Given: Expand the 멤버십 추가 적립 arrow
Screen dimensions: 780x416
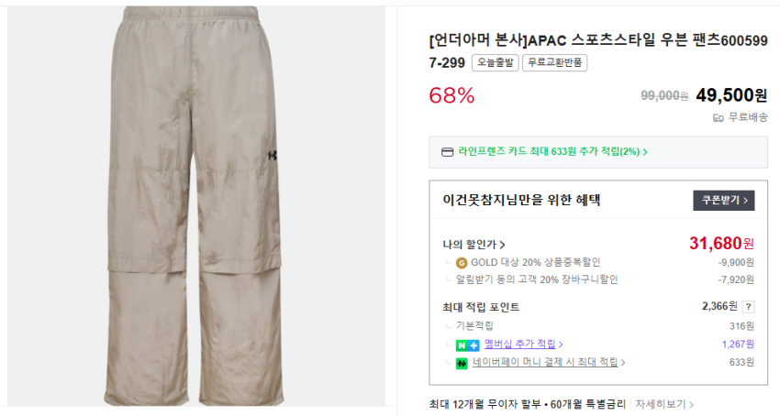Looking at the screenshot, I should (561, 345).
